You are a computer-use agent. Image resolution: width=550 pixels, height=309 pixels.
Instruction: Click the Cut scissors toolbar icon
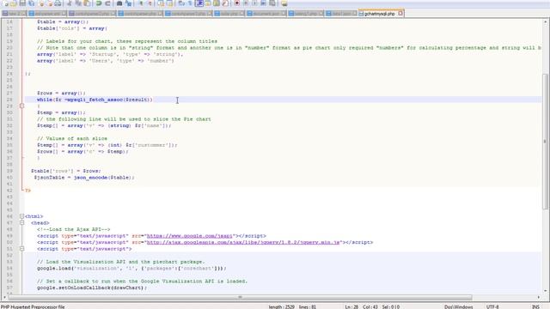point(70,3)
